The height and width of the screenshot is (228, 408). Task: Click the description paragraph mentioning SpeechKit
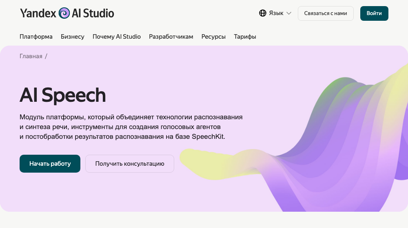tap(131, 127)
